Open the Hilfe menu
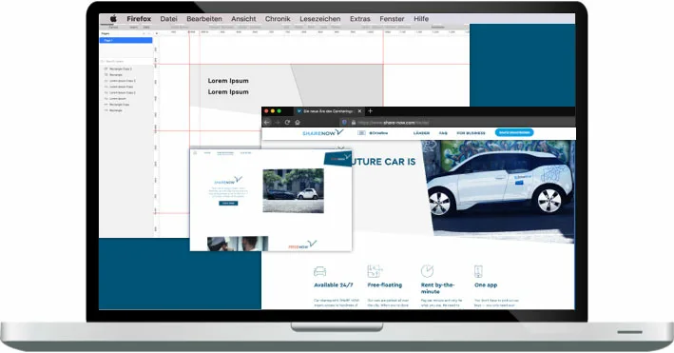Screen dimensions: 674x353 (x=421, y=19)
